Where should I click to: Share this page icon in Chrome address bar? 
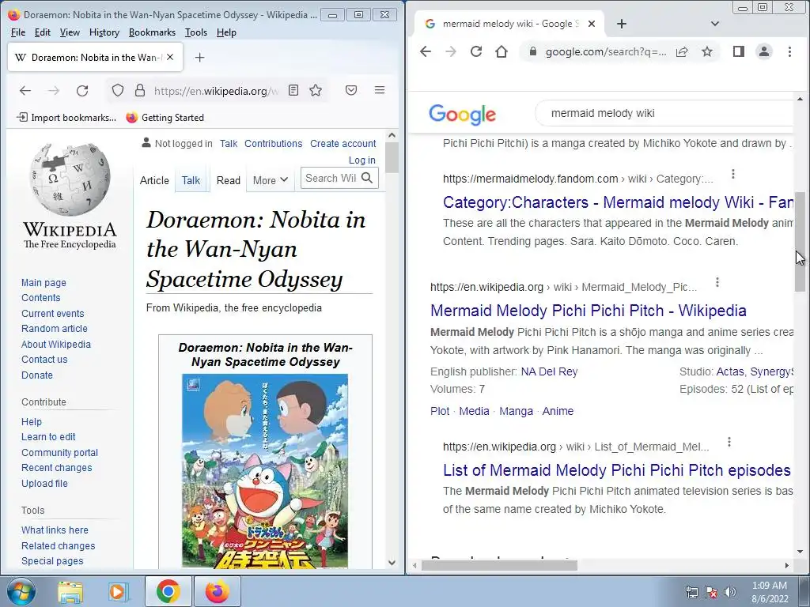[x=682, y=51]
